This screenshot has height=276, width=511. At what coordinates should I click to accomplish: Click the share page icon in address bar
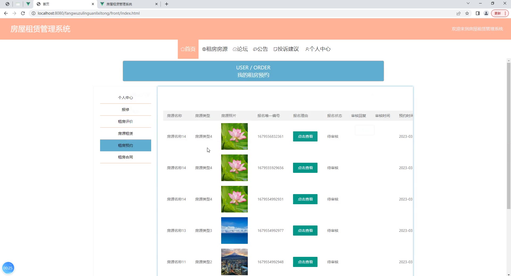459,13
